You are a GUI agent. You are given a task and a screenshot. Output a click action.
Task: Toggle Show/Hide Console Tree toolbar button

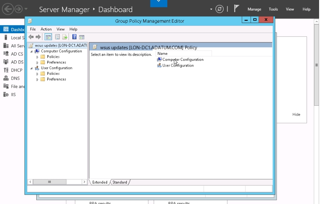[x=48, y=37]
